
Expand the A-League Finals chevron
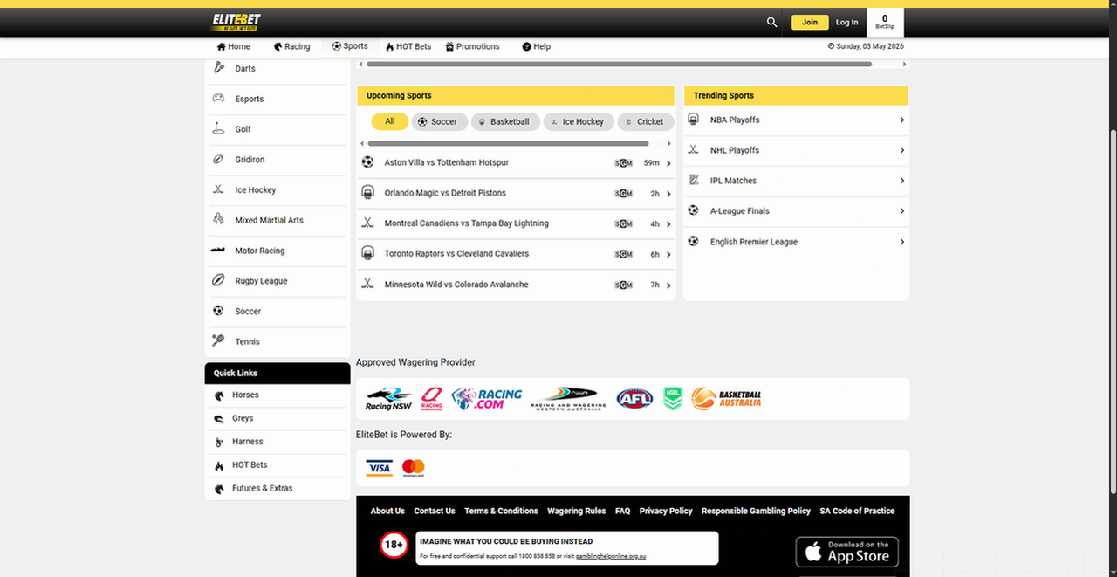pyautogui.click(x=901, y=211)
